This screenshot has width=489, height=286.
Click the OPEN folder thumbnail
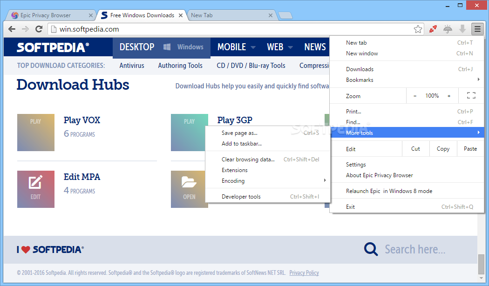pyautogui.click(x=188, y=189)
